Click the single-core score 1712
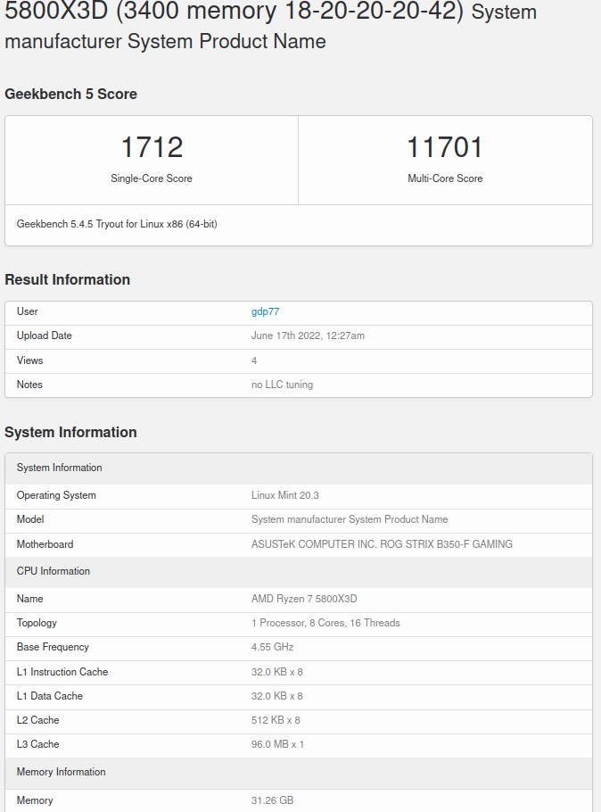 click(152, 147)
